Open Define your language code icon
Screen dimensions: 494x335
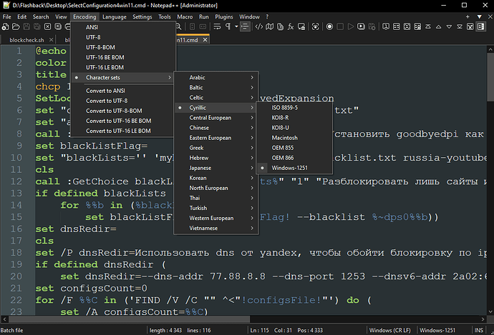tap(259, 26)
